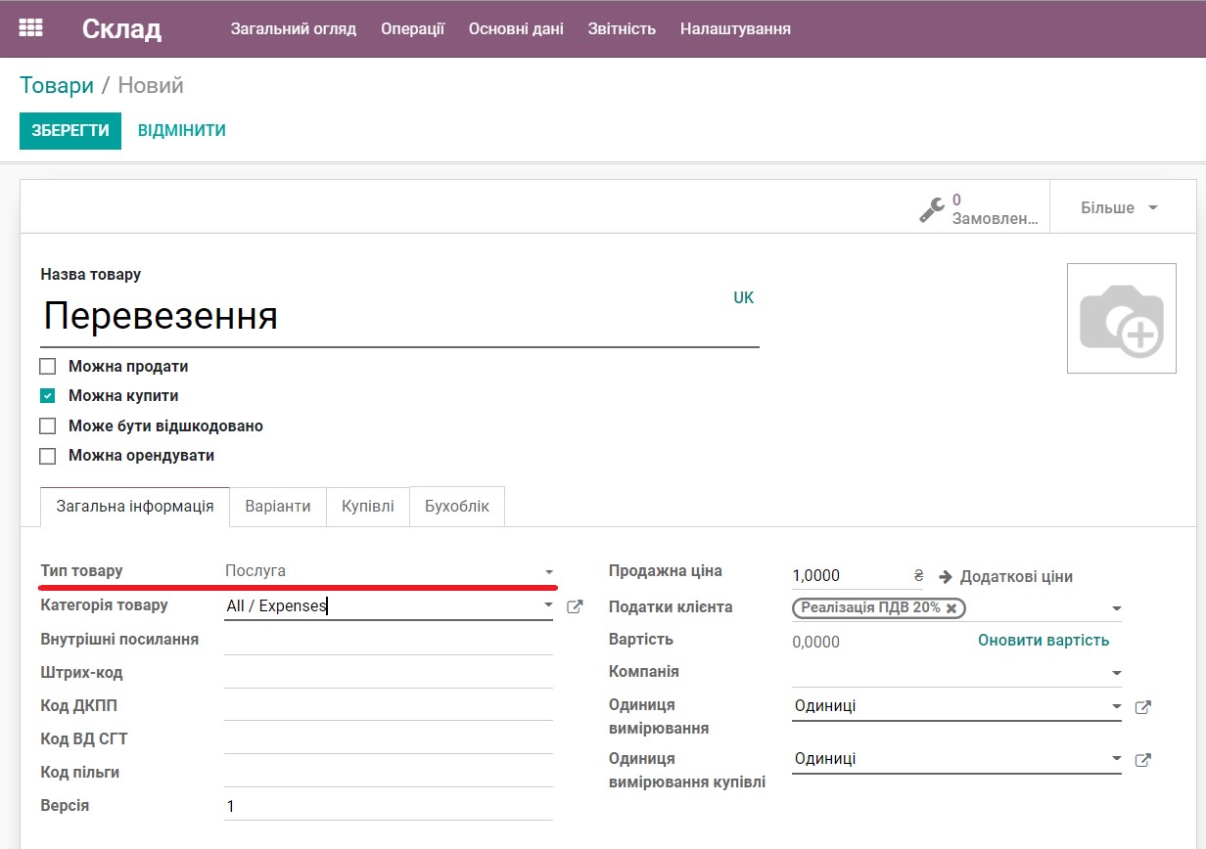Remove the Реалізація ПДВ 20% tax tag
1206x849 pixels.
pyautogui.click(x=952, y=607)
